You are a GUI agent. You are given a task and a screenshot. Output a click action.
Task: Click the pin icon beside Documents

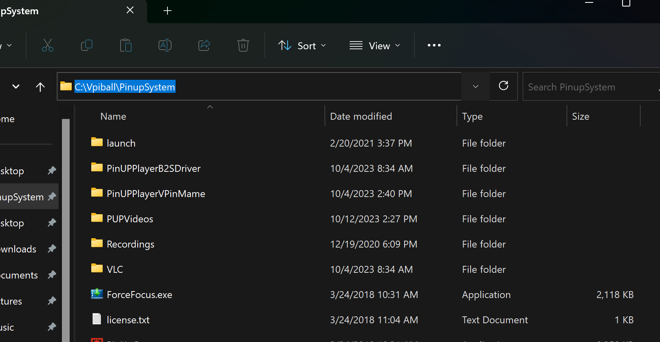(x=52, y=274)
